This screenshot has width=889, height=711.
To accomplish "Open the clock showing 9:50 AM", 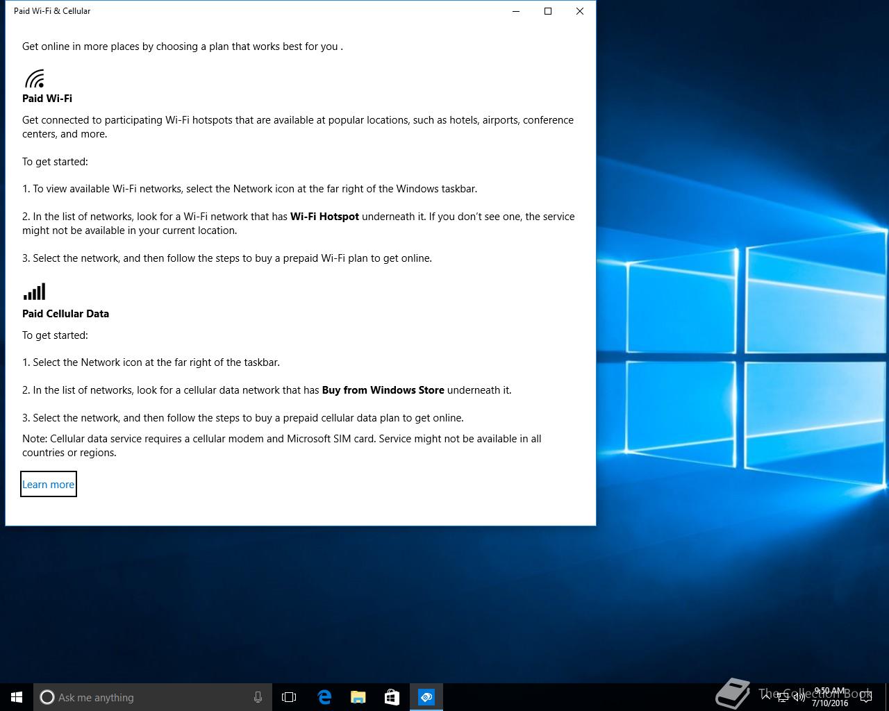I will (830, 697).
